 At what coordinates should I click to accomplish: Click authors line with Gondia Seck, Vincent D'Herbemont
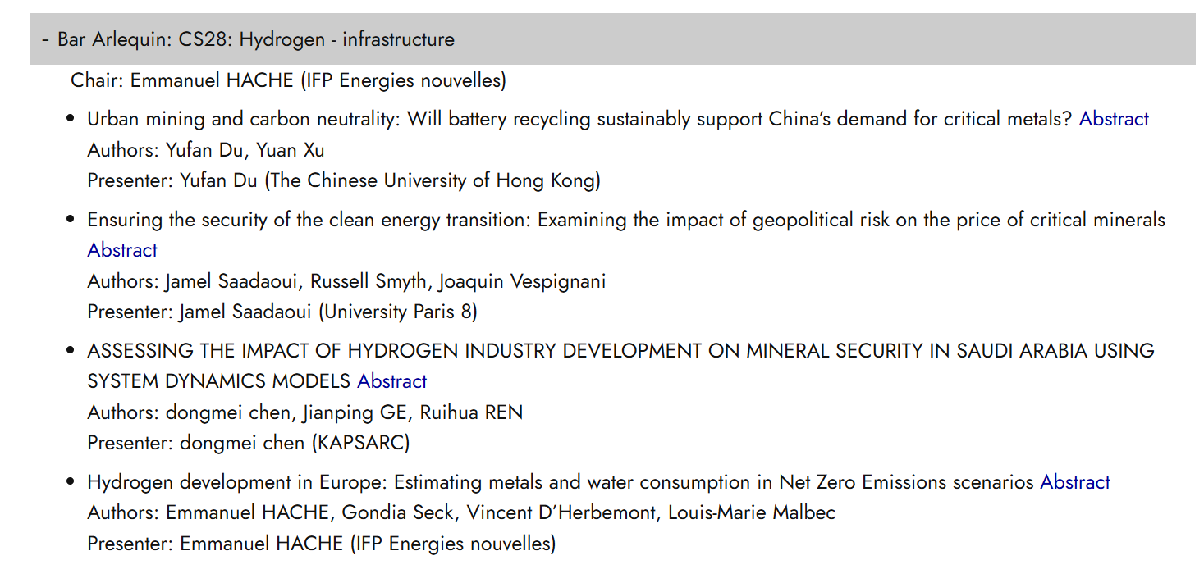461,513
